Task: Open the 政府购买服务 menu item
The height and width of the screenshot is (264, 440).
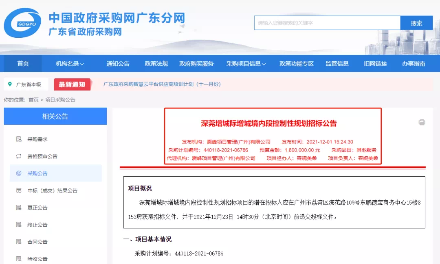Action: pos(196,63)
